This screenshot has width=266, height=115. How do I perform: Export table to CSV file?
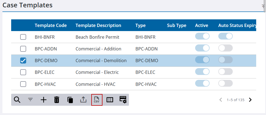point(97,100)
